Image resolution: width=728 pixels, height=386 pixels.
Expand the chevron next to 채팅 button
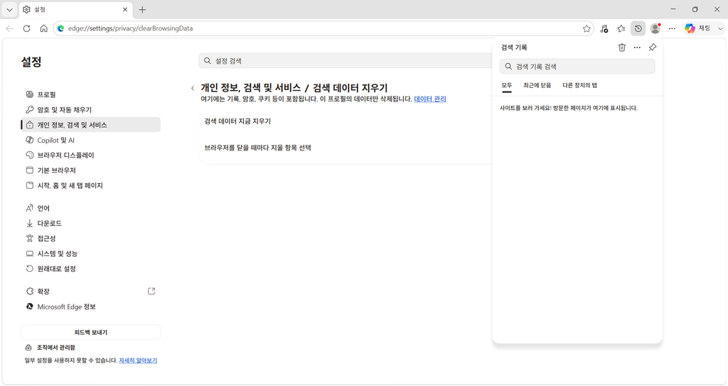(x=720, y=28)
